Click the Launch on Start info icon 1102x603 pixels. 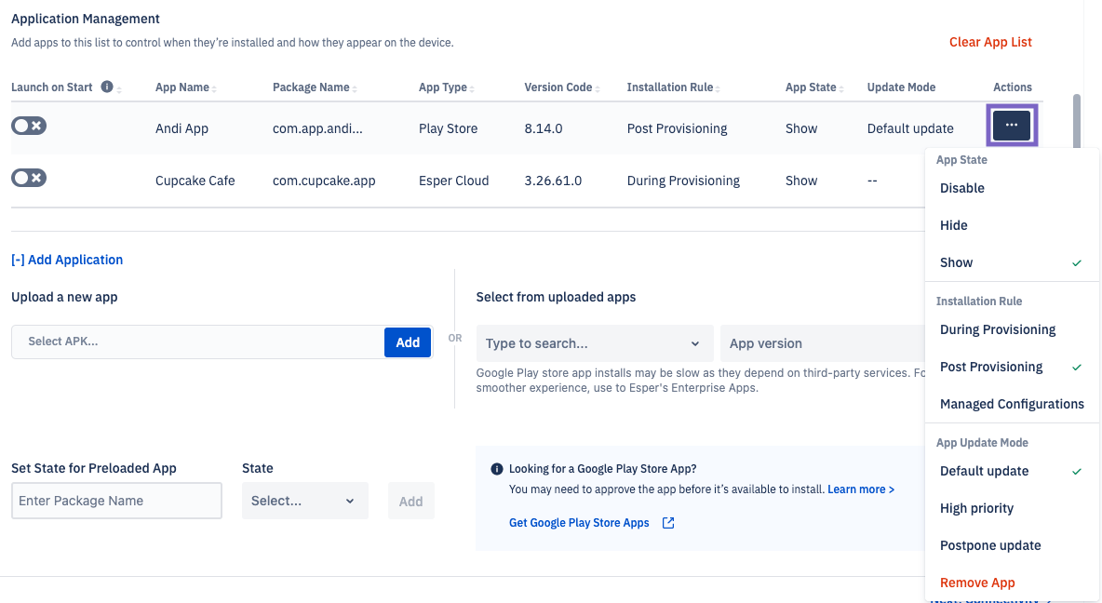coord(107,87)
